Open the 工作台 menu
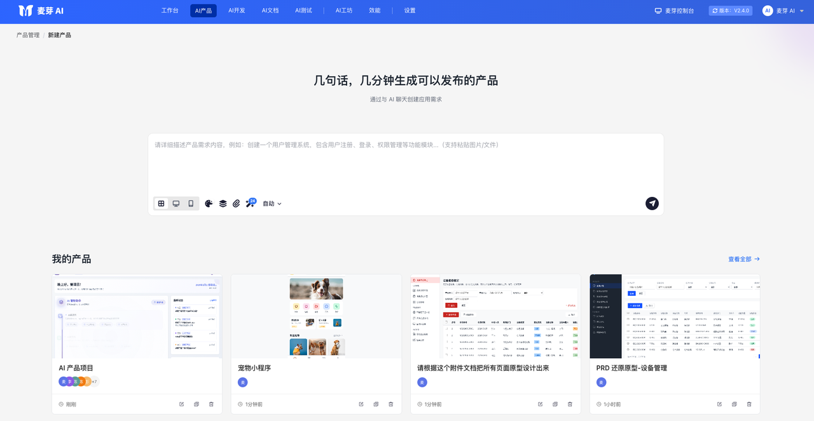The image size is (814, 421). point(170,11)
